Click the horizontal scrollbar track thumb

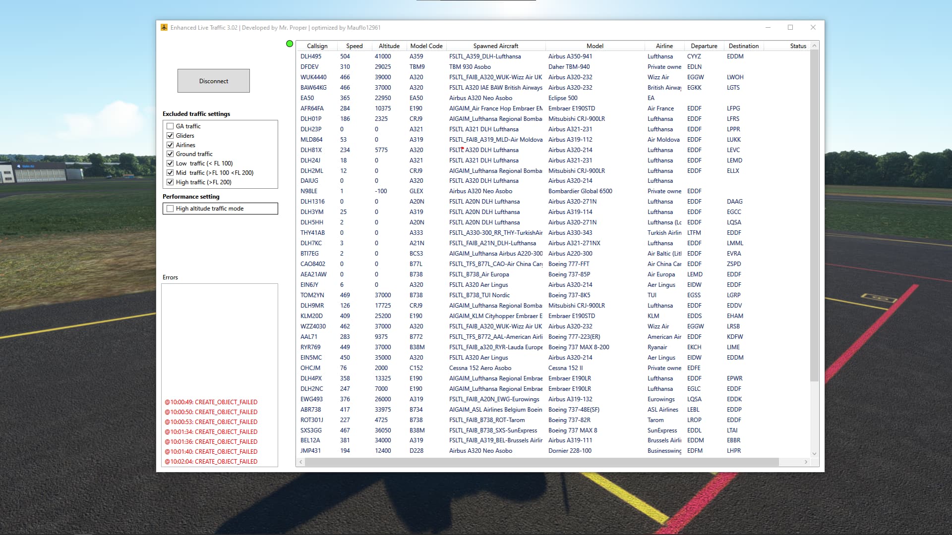(540, 462)
